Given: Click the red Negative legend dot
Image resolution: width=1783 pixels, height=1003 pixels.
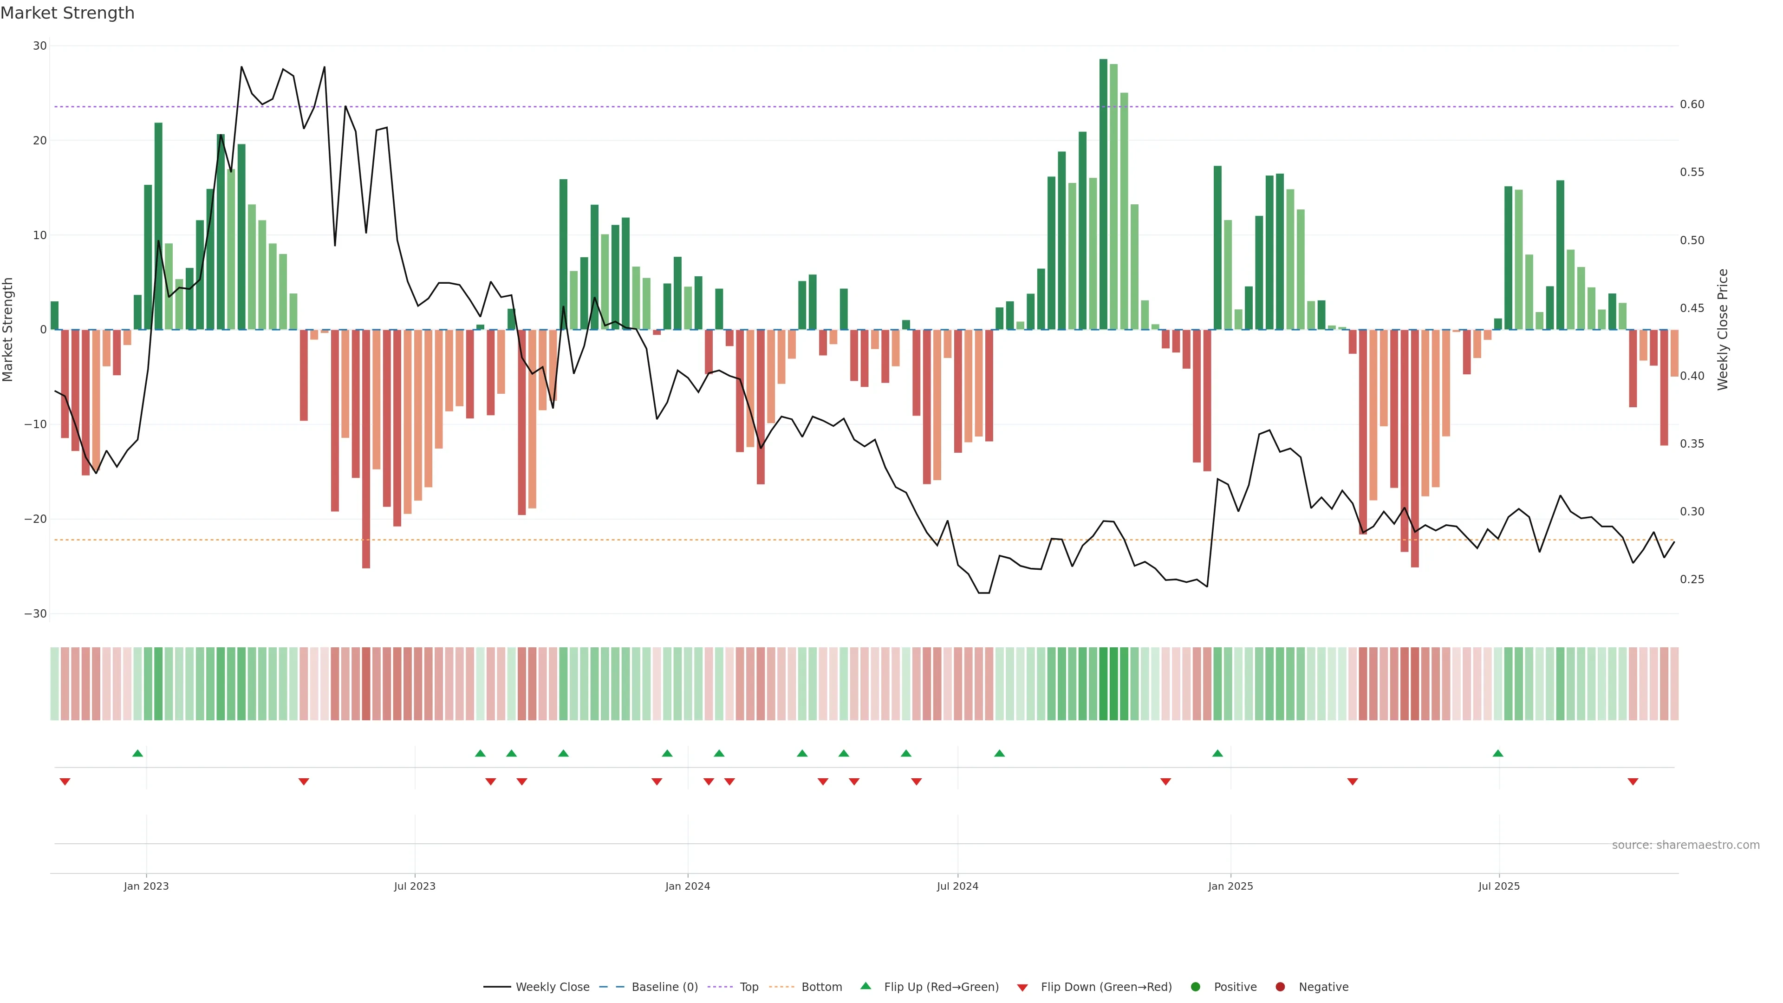Looking at the screenshot, I should (1280, 986).
